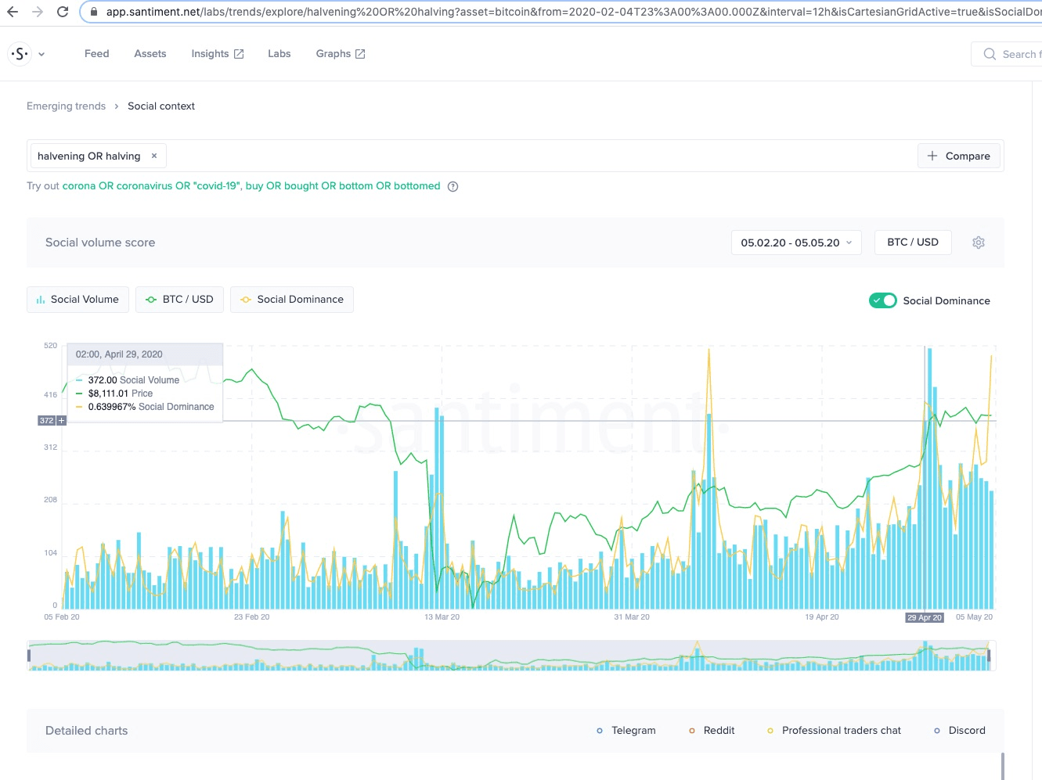Open Insights external link
1042x780 pixels.
pyautogui.click(x=218, y=54)
